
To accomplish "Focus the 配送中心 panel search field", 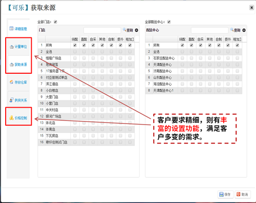I will tap(209, 30).
